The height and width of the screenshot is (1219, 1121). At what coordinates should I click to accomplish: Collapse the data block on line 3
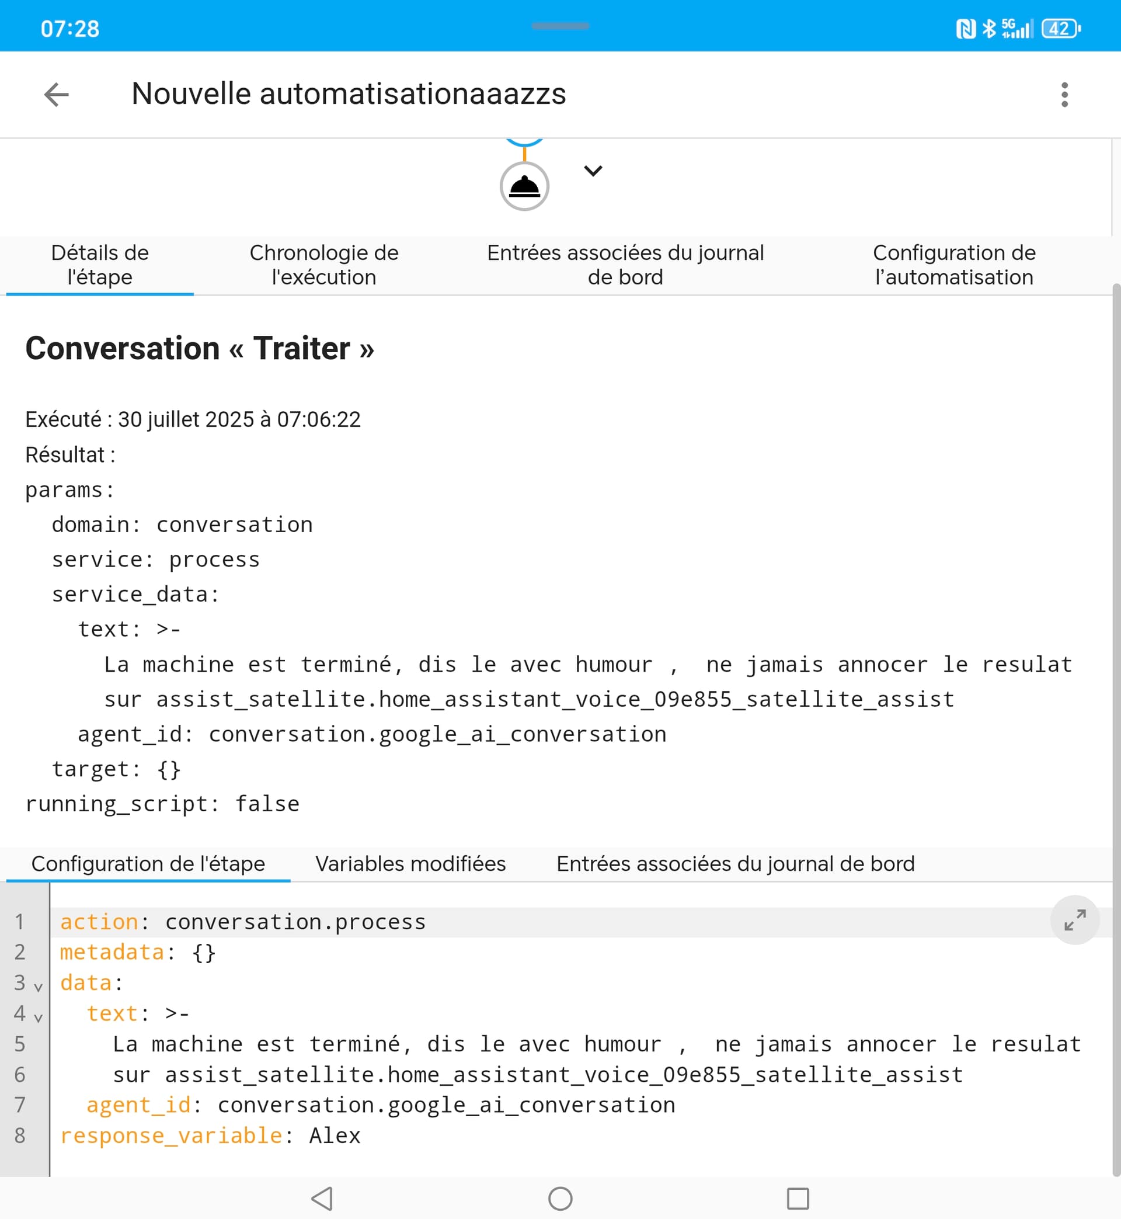pyautogui.click(x=38, y=987)
